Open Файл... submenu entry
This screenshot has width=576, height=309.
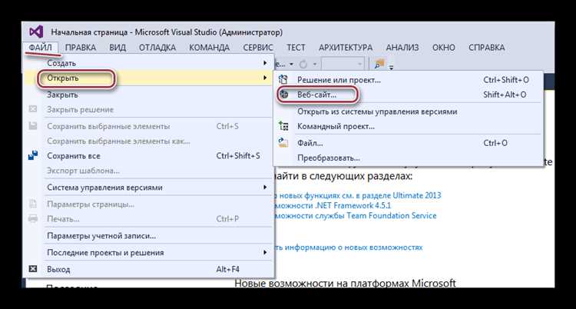click(x=408, y=143)
